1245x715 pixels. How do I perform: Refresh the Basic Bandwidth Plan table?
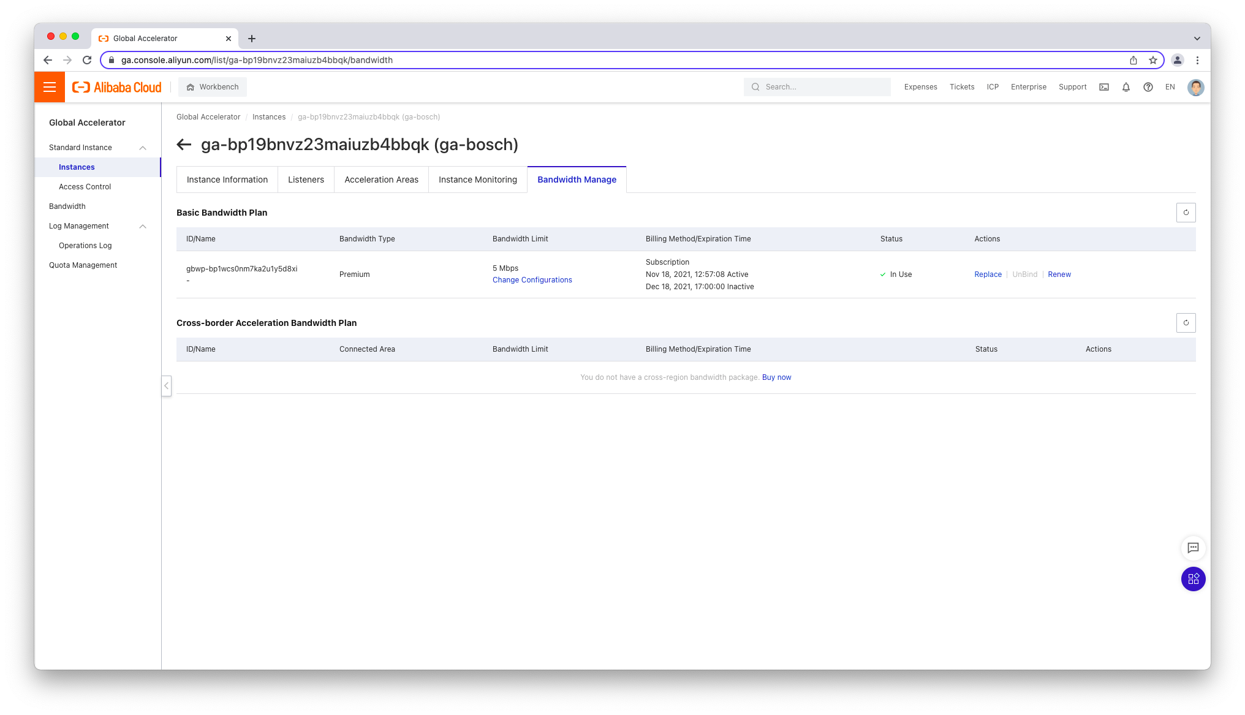click(x=1186, y=213)
